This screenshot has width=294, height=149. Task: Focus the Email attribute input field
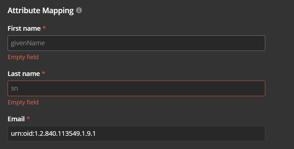pyautogui.click(x=136, y=133)
